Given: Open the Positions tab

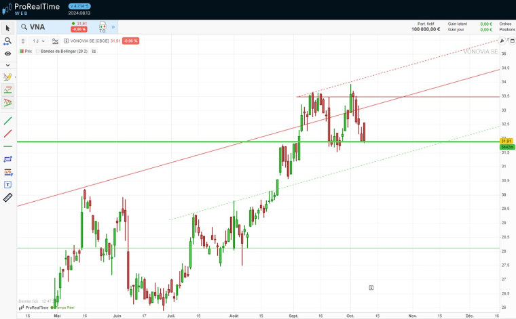Looking at the screenshot, I should click(506, 30).
